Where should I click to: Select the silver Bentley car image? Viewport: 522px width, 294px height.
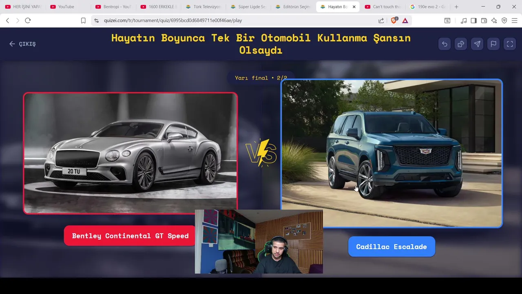tap(130, 153)
